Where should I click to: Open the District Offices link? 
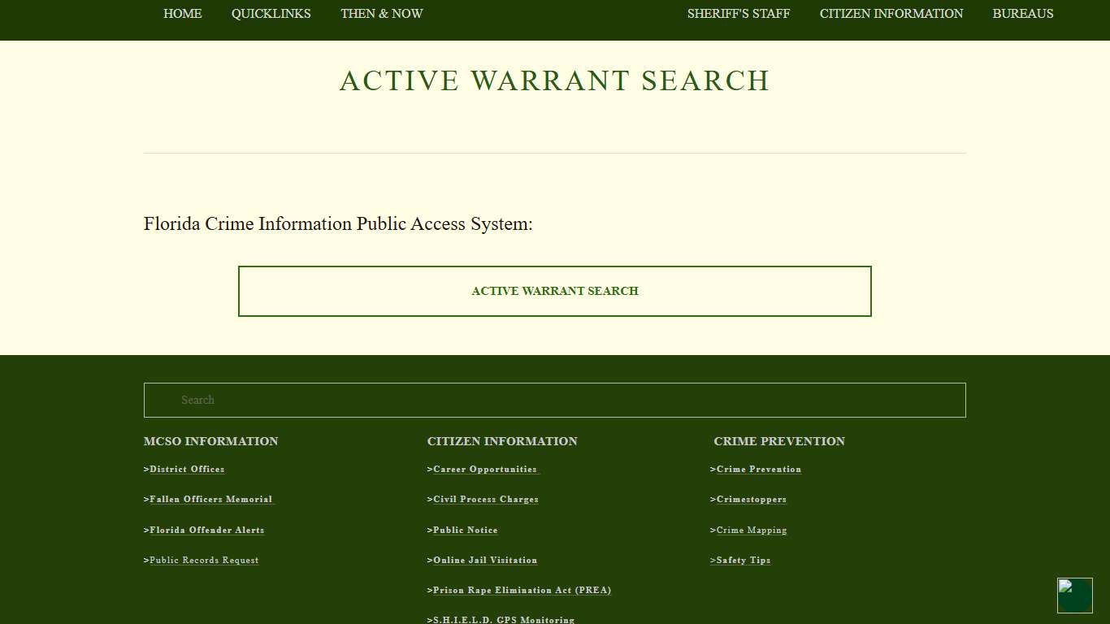187,469
